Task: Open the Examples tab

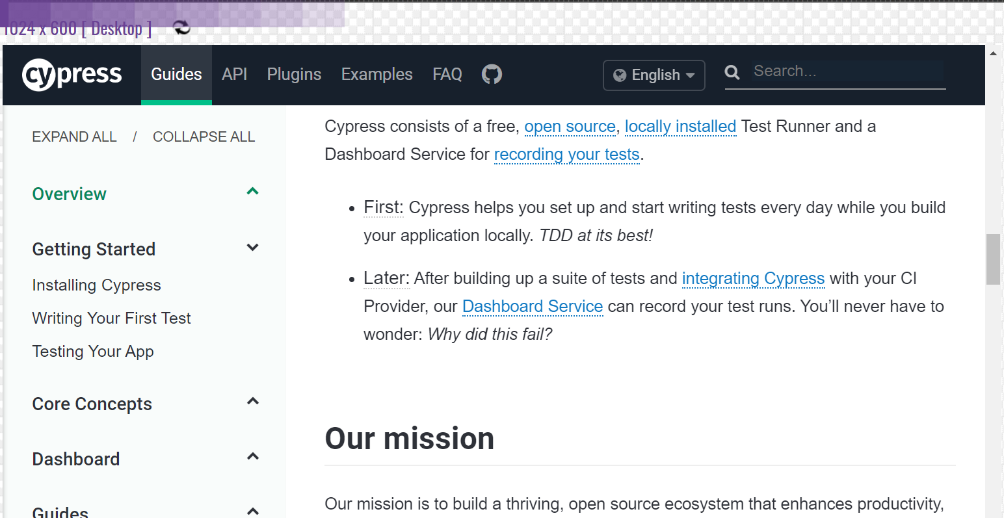Action: click(x=377, y=74)
